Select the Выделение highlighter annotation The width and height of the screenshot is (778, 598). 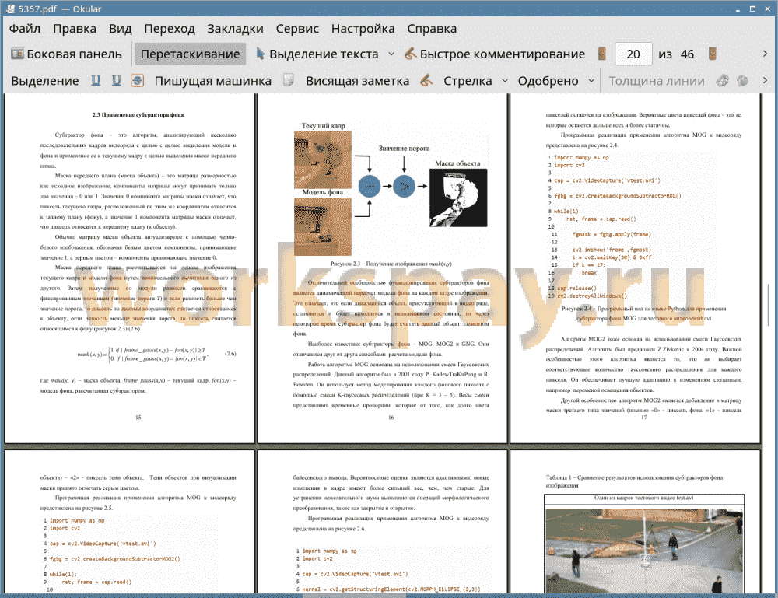click(44, 81)
